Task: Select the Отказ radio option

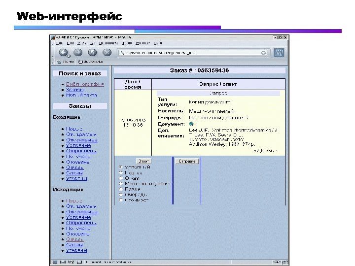Action: (121, 178)
